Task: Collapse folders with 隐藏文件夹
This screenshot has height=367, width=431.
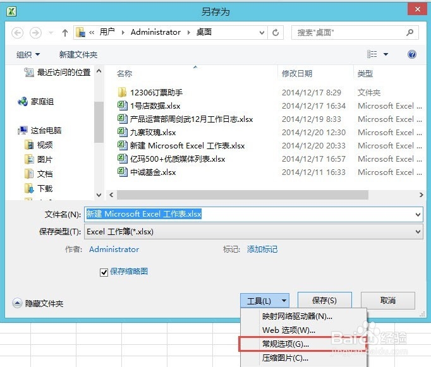Action: coord(38,303)
